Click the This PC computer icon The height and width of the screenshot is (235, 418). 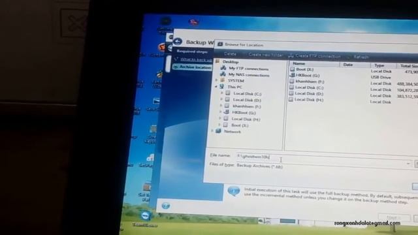pos(222,86)
